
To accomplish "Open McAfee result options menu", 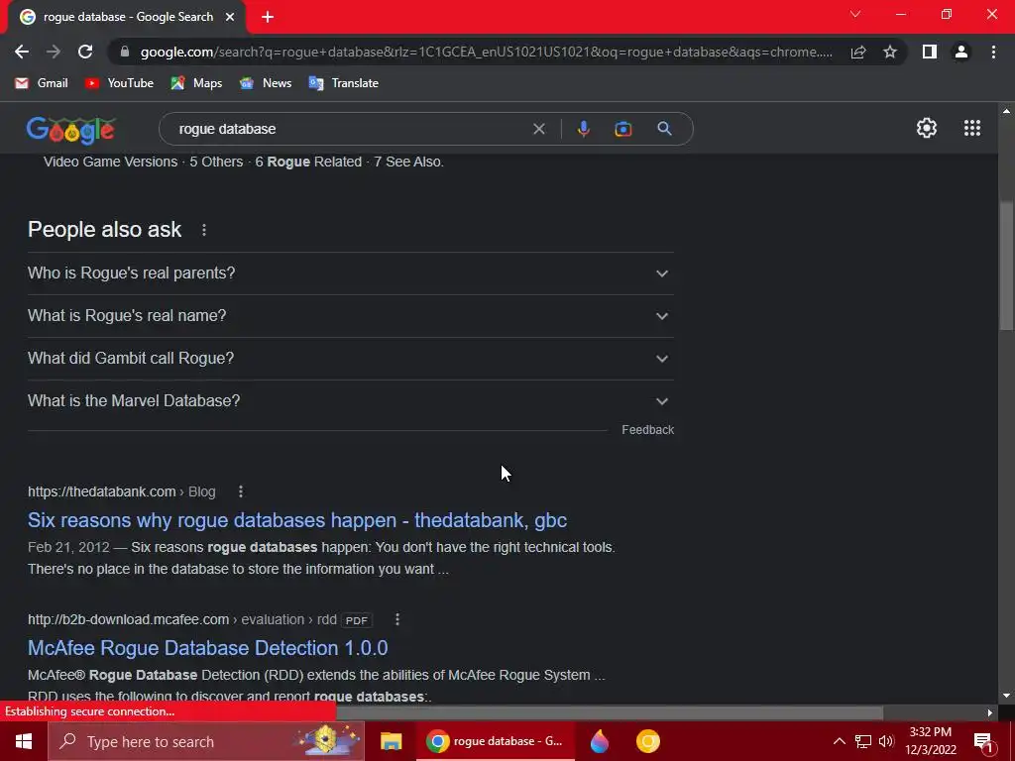I will (x=396, y=620).
